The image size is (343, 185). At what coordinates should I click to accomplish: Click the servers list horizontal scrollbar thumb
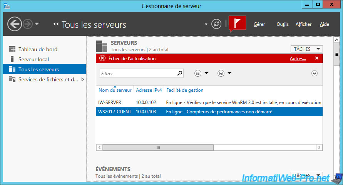pos(158,148)
